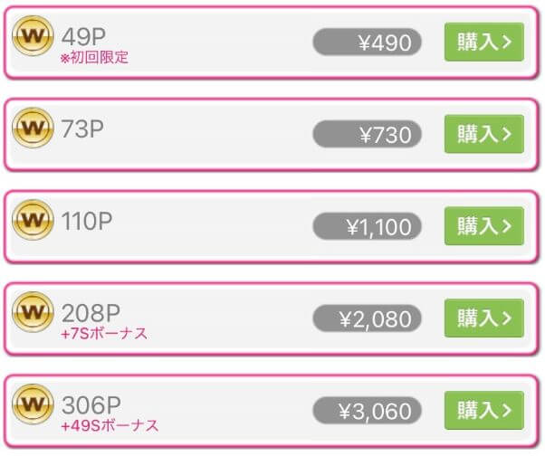Image resolution: width=545 pixels, height=456 pixels.
Task: Click the gold coin icon beside 49P
Action: click(33, 36)
